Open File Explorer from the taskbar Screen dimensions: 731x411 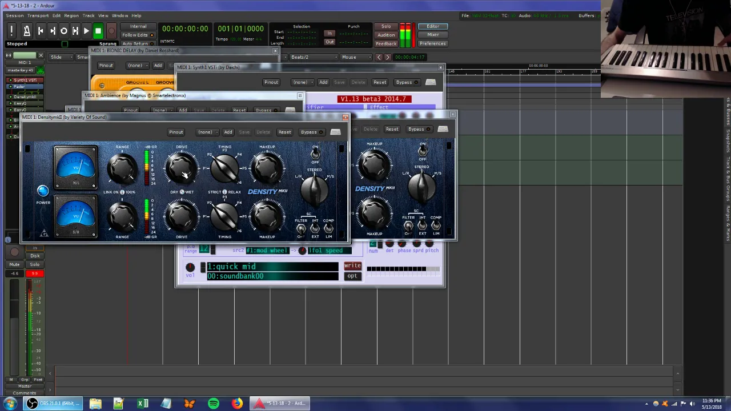(x=95, y=404)
